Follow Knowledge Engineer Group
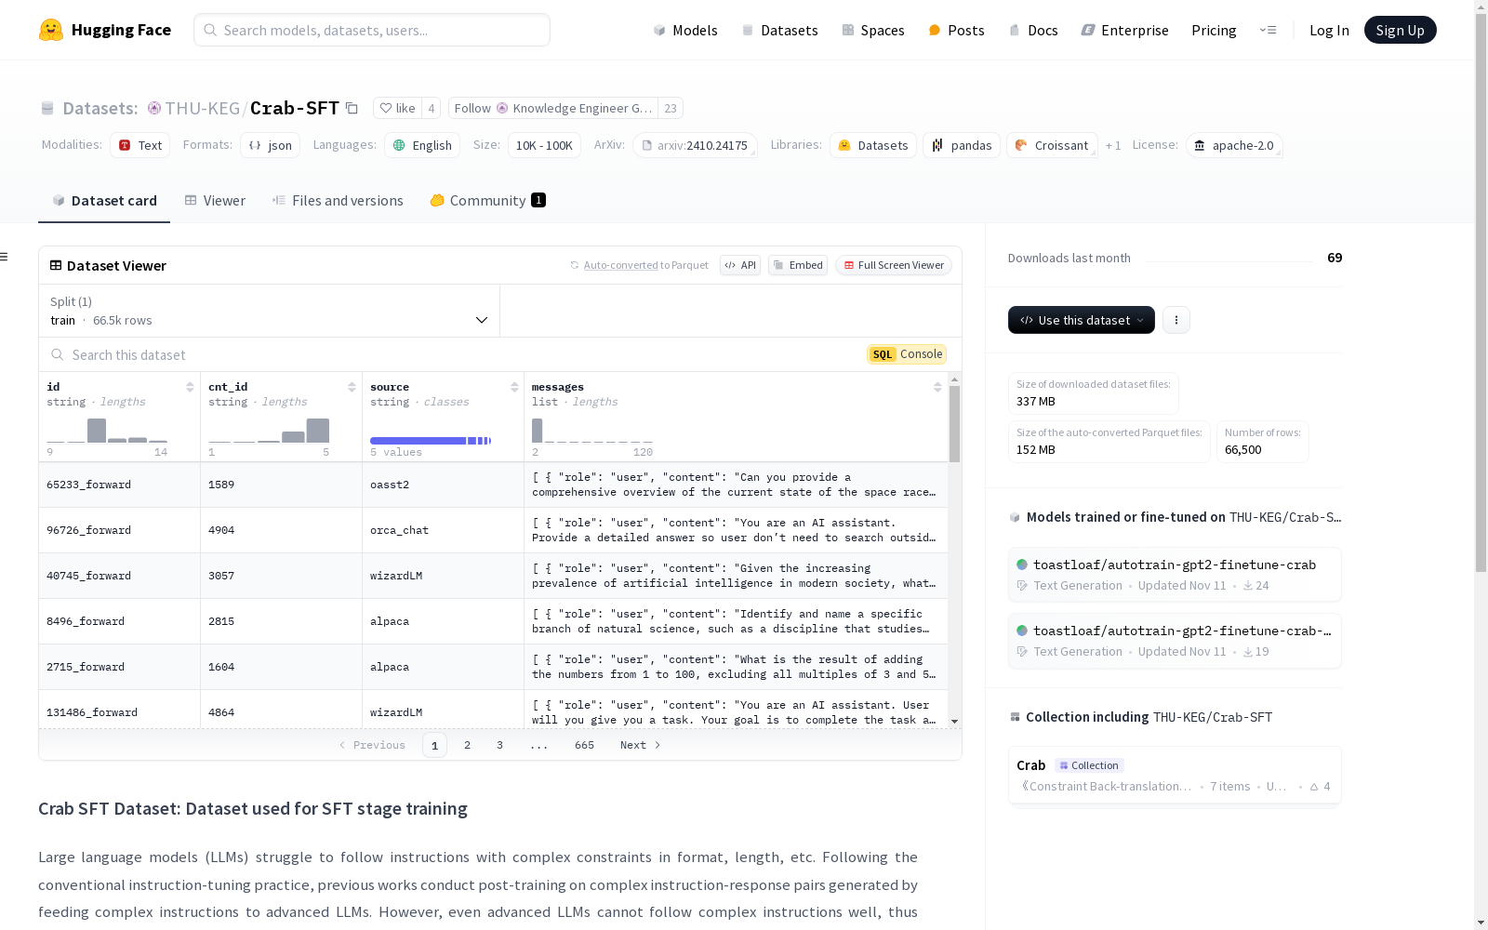 coord(553,108)
